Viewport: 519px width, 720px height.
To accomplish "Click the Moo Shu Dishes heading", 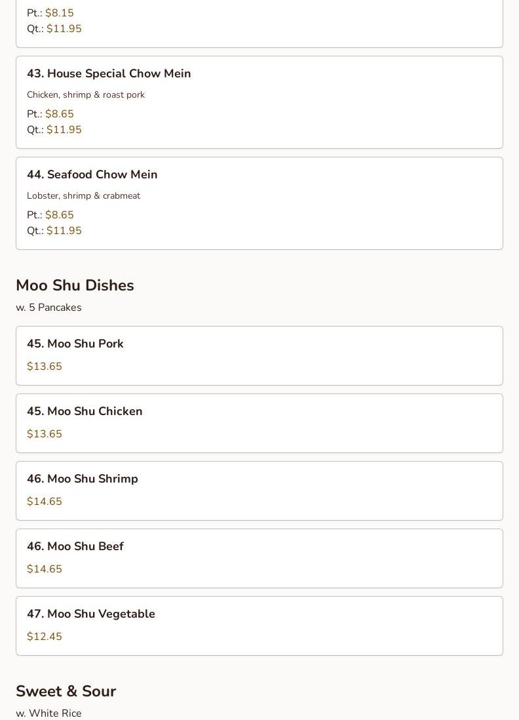I will (75, 285).
